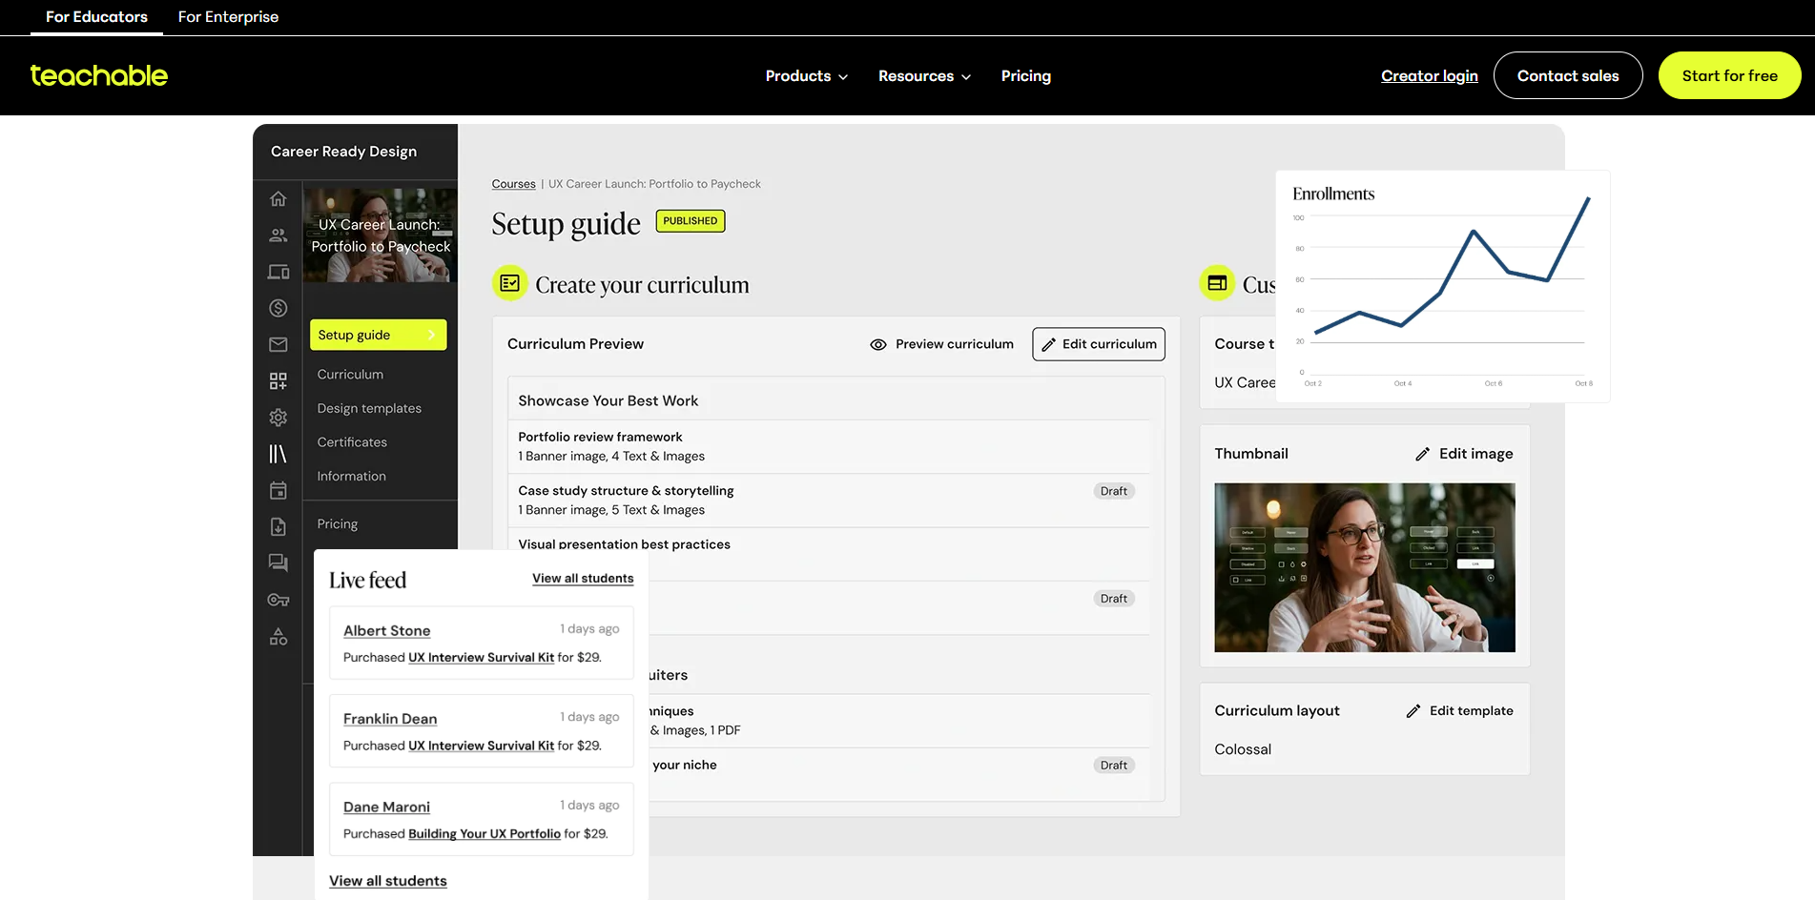Screen dimensions: 1815x900
Task: Select the comments chat icon in sidebar
Action: coord(278,562)
